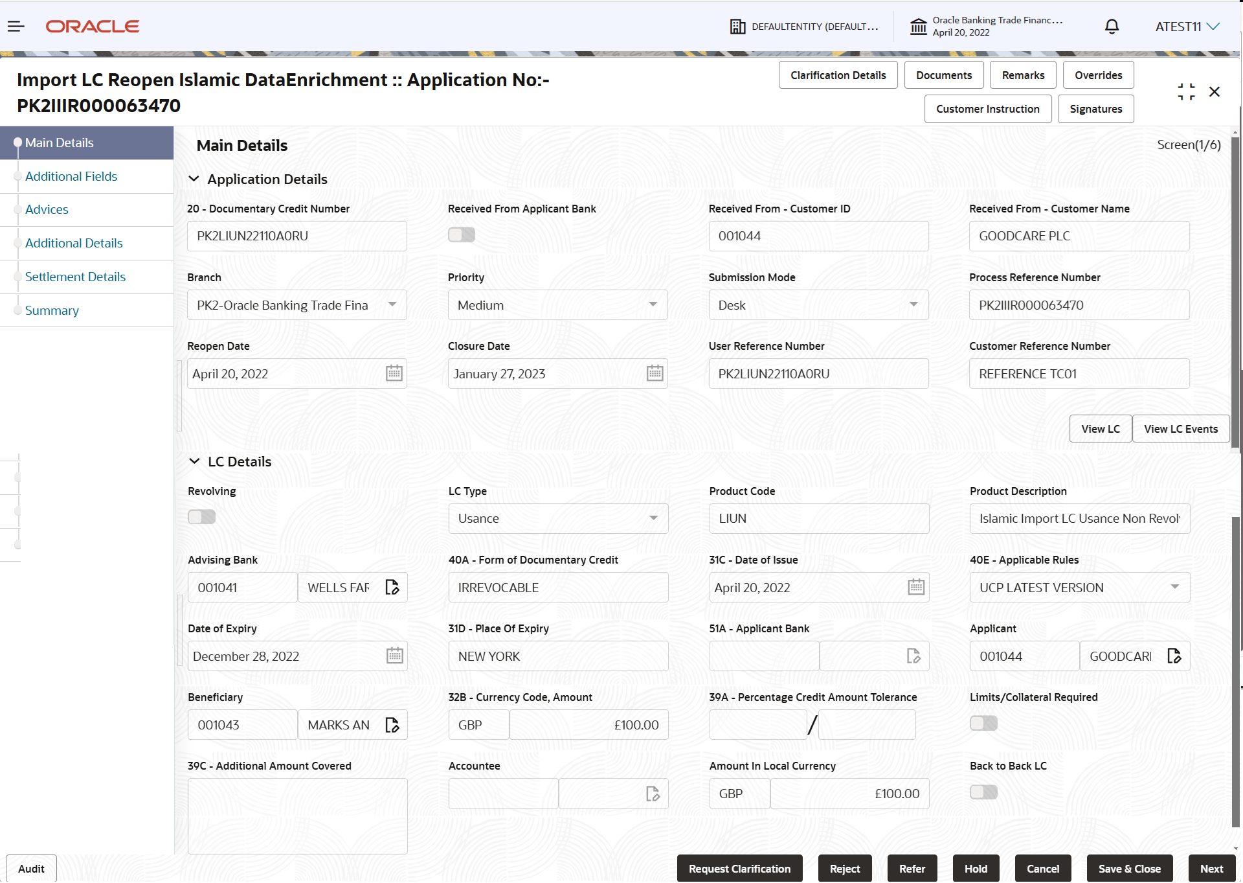This screenshot has width=1243, height=883.
Task: Enable the Back to Back LC toggle
Action: [983, 791]
